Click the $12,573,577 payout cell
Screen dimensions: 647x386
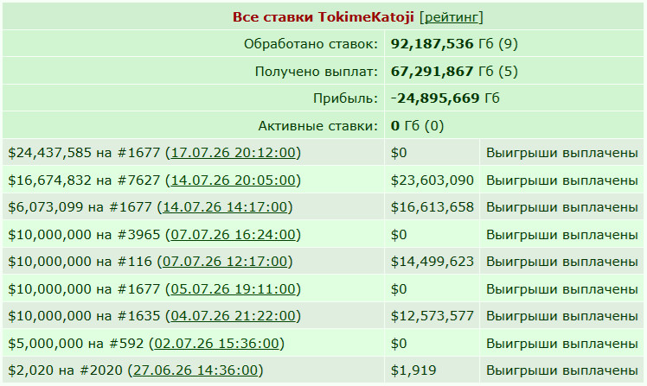click(x=432, y=315)
